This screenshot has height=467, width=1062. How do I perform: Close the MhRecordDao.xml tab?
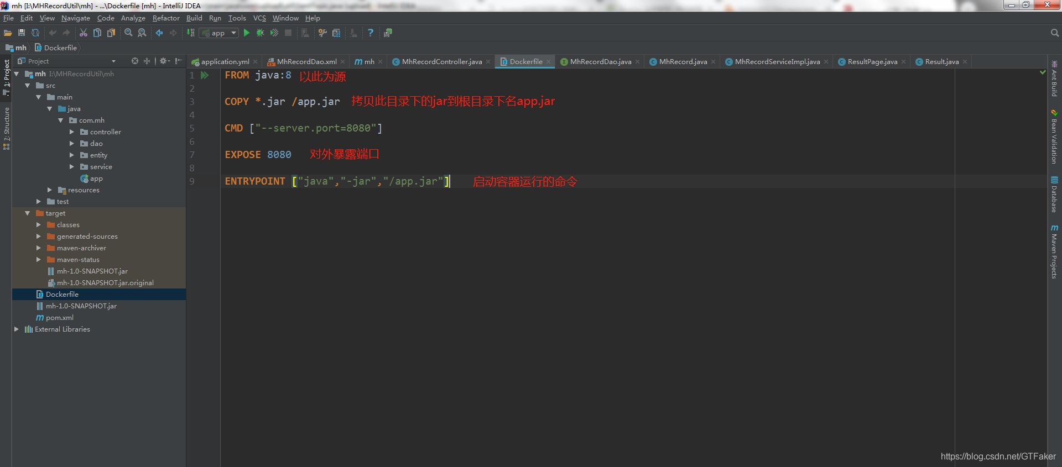[x=342, y=61]
